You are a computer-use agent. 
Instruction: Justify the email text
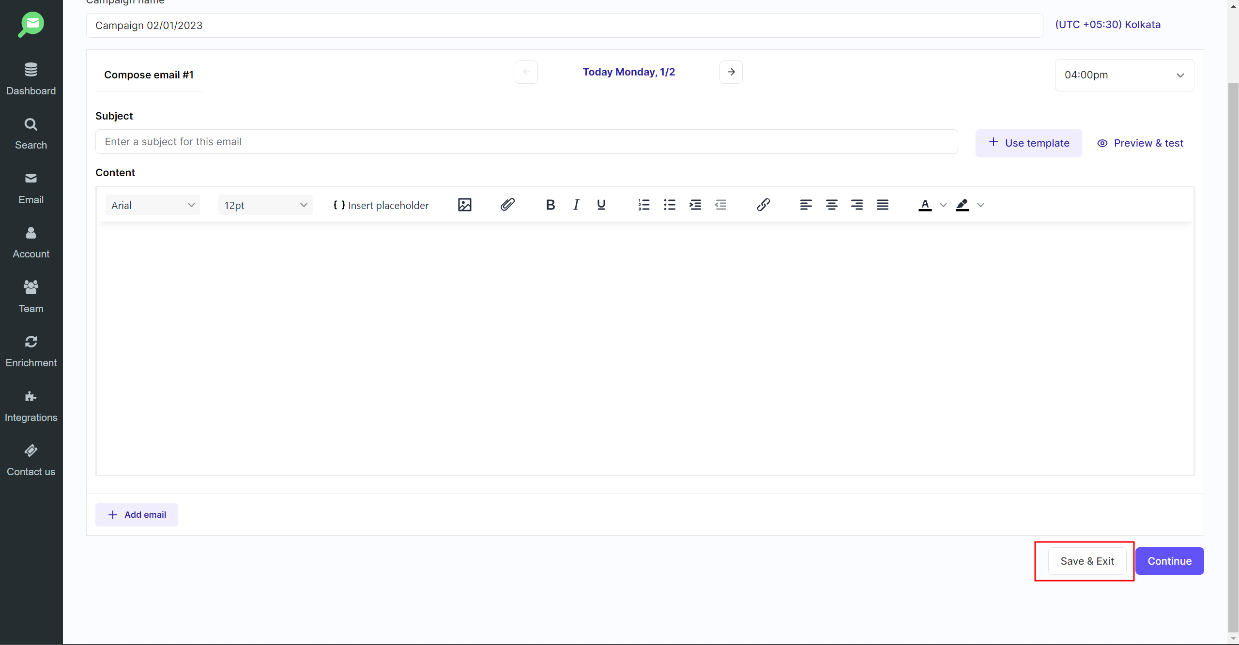[x=882, y=205]
